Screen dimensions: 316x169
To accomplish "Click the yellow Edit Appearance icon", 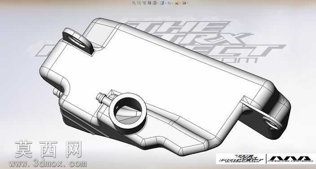I will (x=177, y=3).
